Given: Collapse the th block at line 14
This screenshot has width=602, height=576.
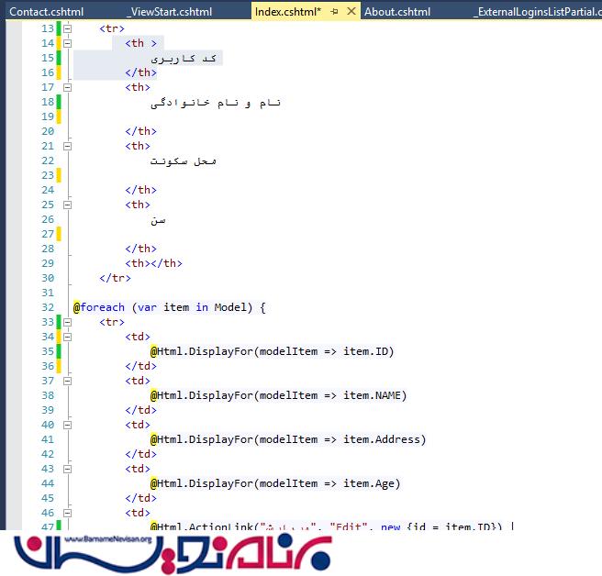Looking at the screenshot, I should pos(67,43).
